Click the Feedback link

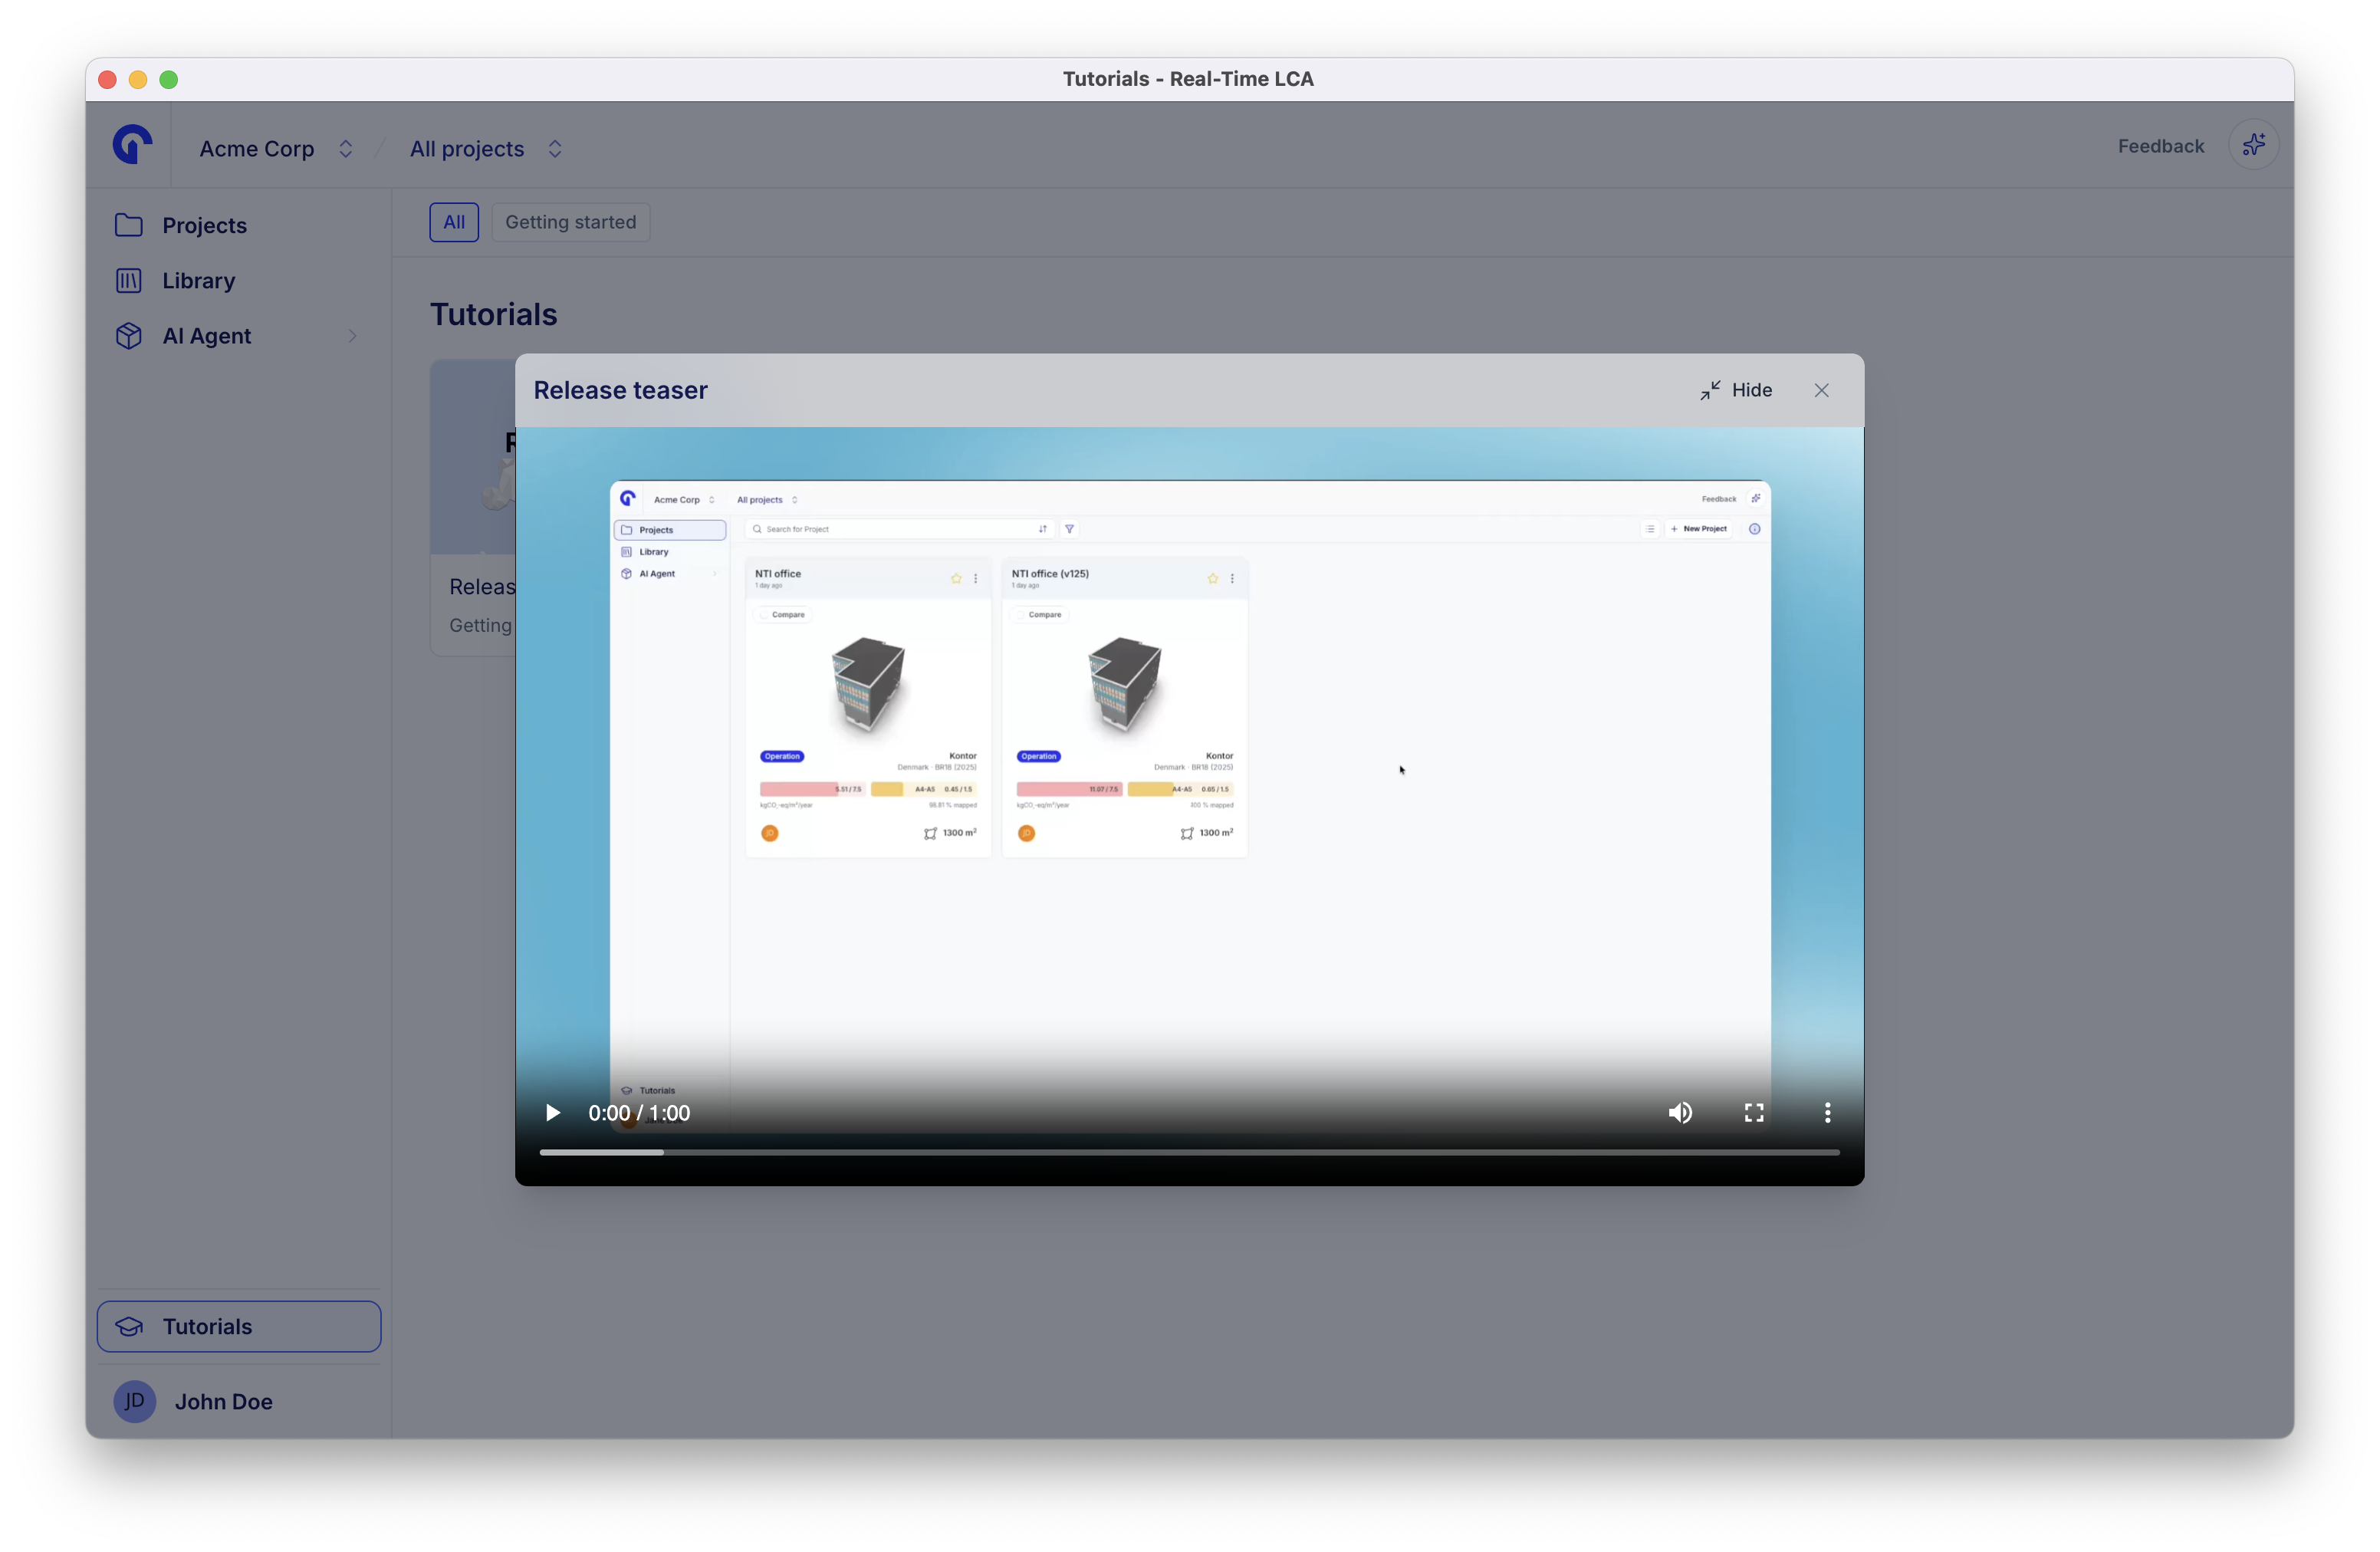coord(2160,146)
